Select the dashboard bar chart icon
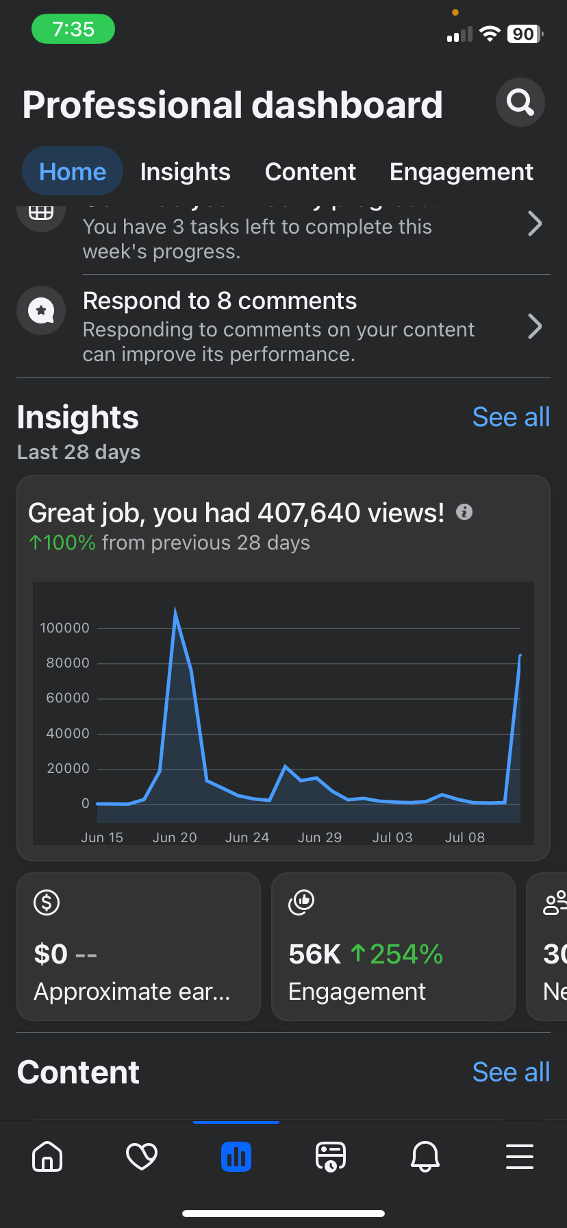567x1228 pixels. (236, 1157)
